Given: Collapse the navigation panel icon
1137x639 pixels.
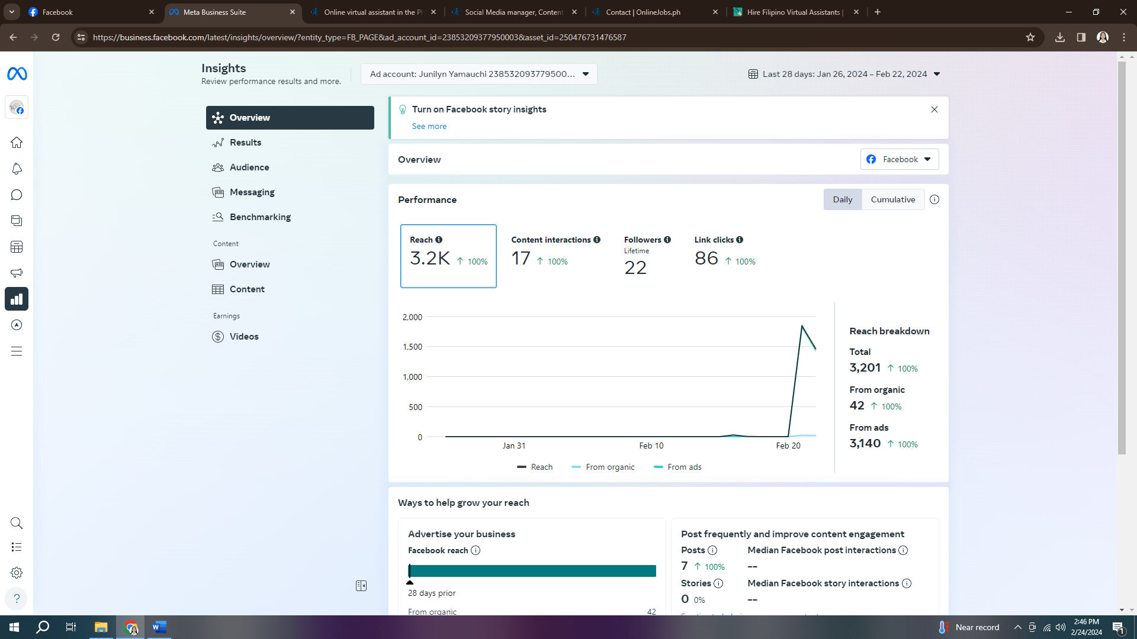Looking at the screenshot, I should pyautogui.click(x=361, y=586).
